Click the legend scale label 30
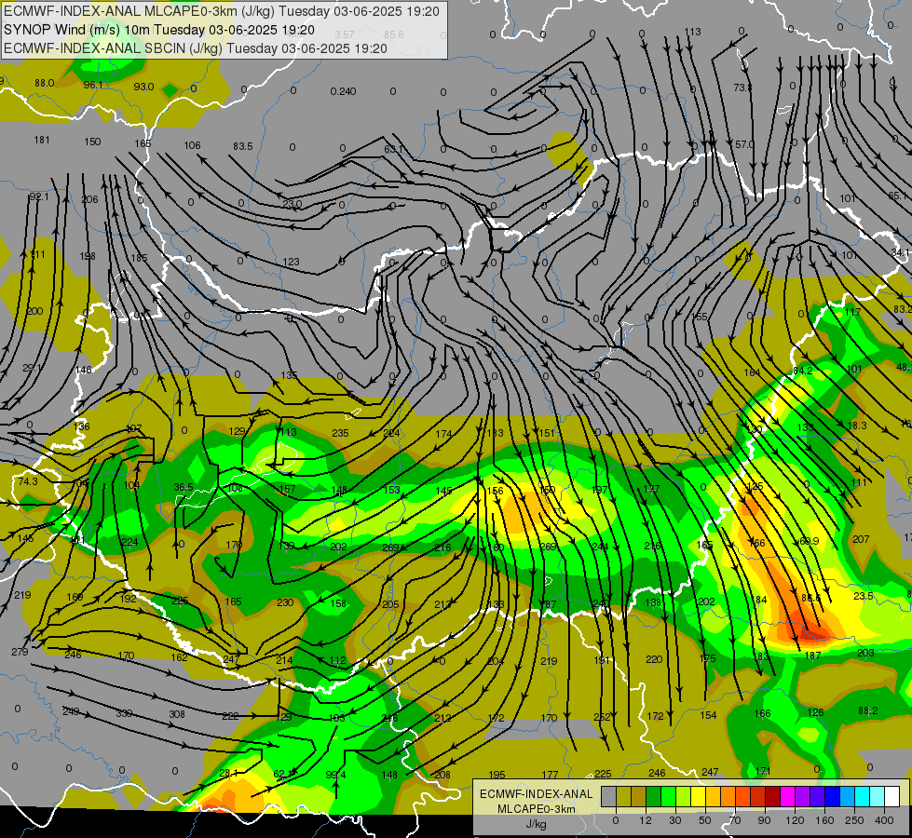Screen dimensions: 912x838 (x=675, y=820)
